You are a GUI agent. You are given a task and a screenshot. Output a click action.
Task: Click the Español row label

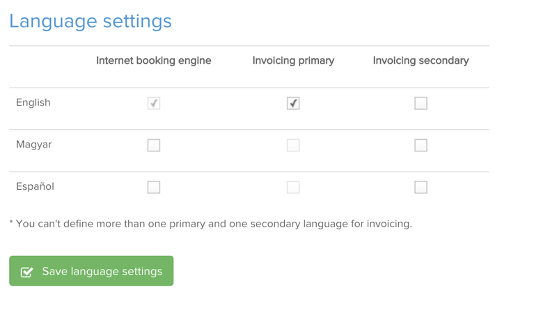35,186
